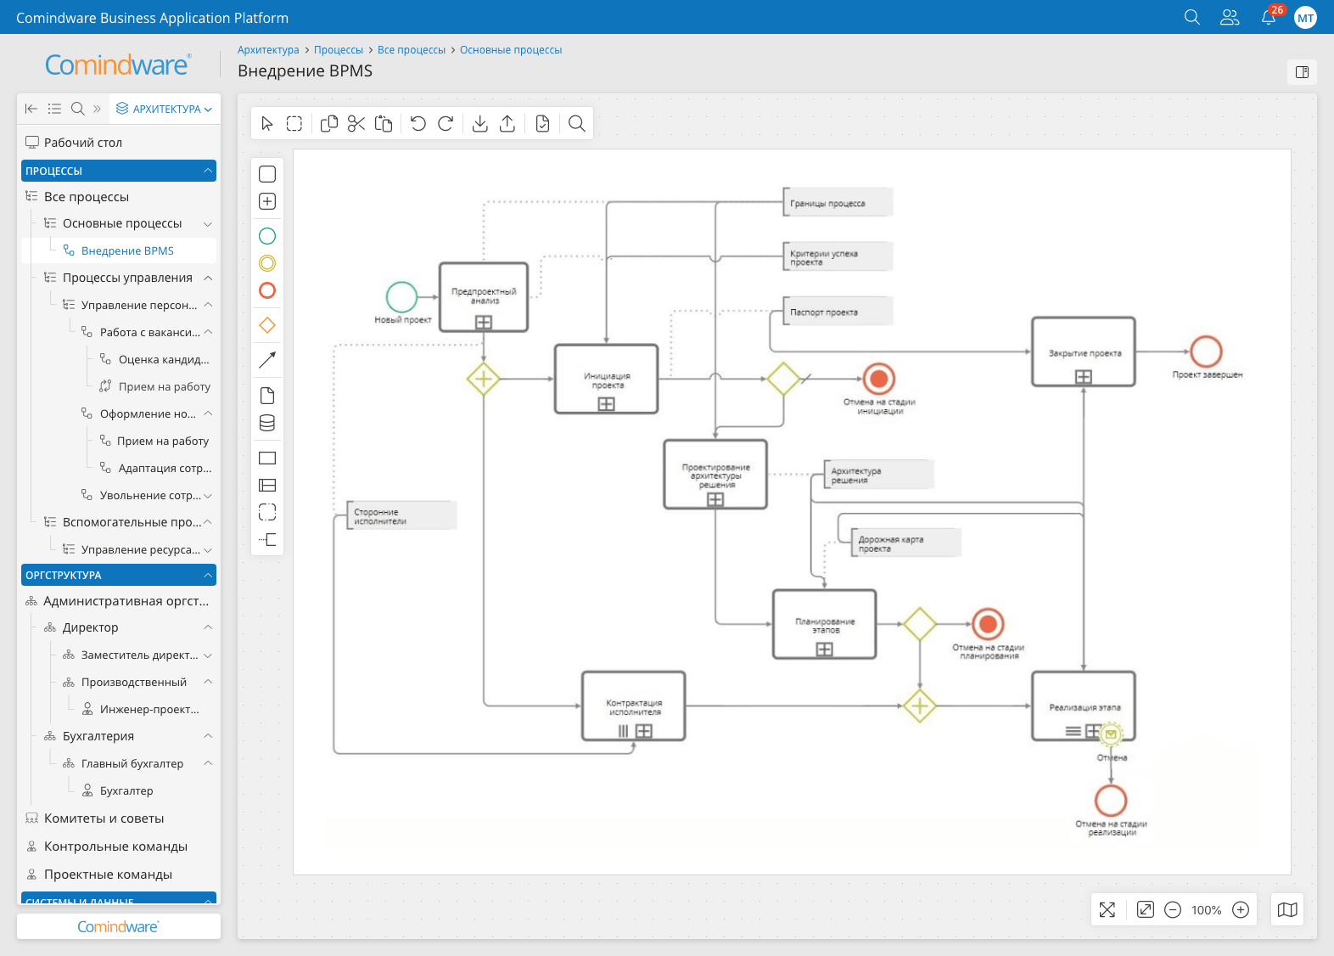Download the diagram file
The image size is (1334, 956).
click(x=480, y=124)
